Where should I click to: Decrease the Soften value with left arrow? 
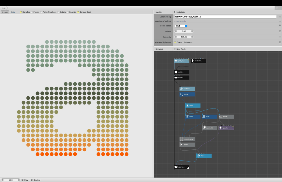click(176, 31)
